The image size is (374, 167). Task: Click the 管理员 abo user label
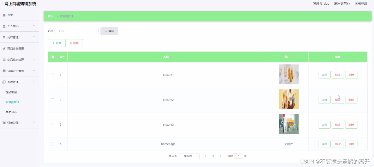pyautogui.click(x=321, y=4)
